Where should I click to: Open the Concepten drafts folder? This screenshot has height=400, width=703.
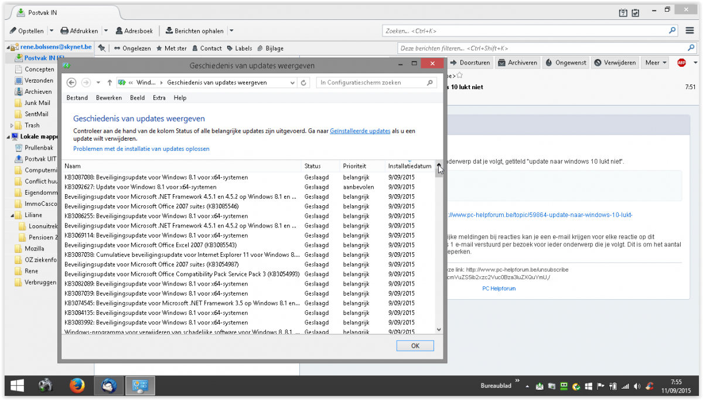pos(39,69)
